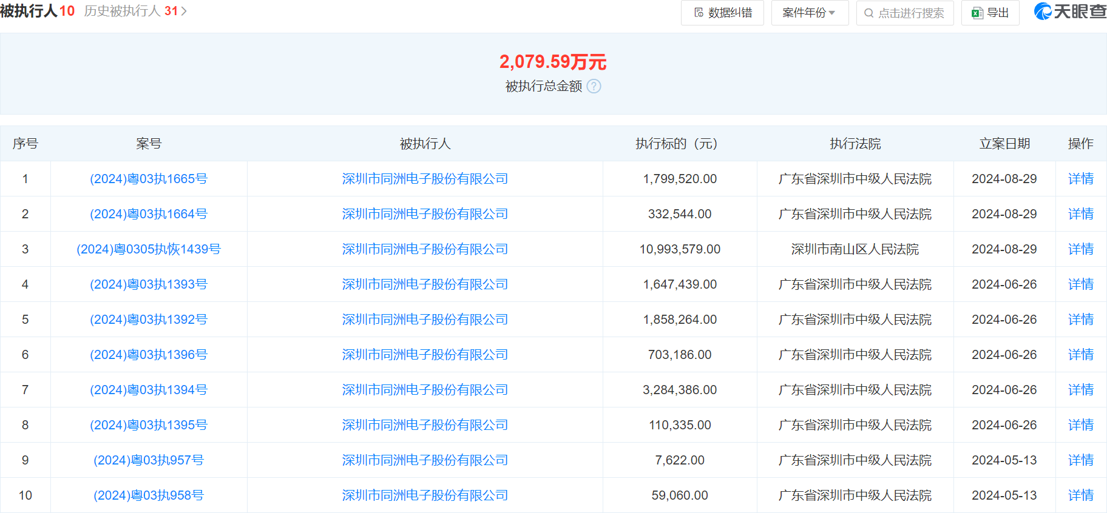Open 深圳市同洲电子股份有限公司 in row 6
The image size is (1107, 513).
coord(425,355)
